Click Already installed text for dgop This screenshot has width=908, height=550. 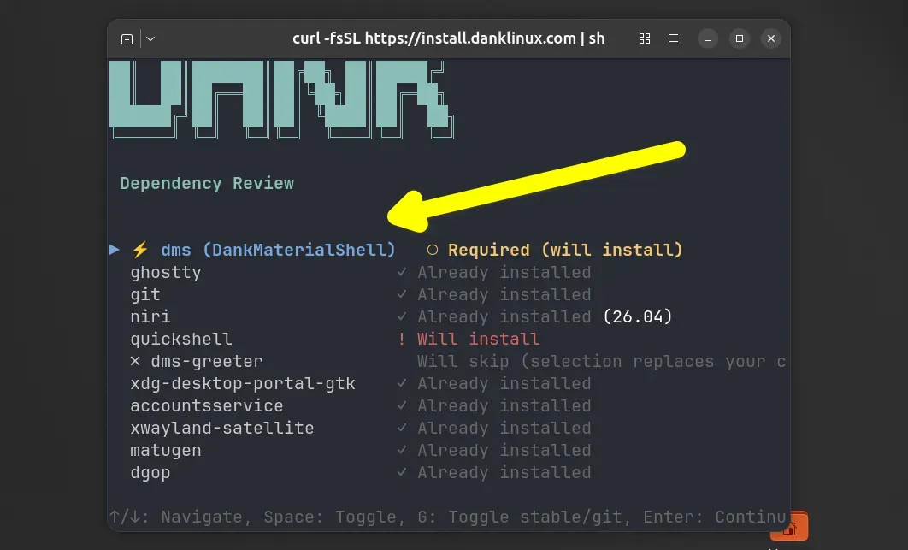click(x=504, y=473)
